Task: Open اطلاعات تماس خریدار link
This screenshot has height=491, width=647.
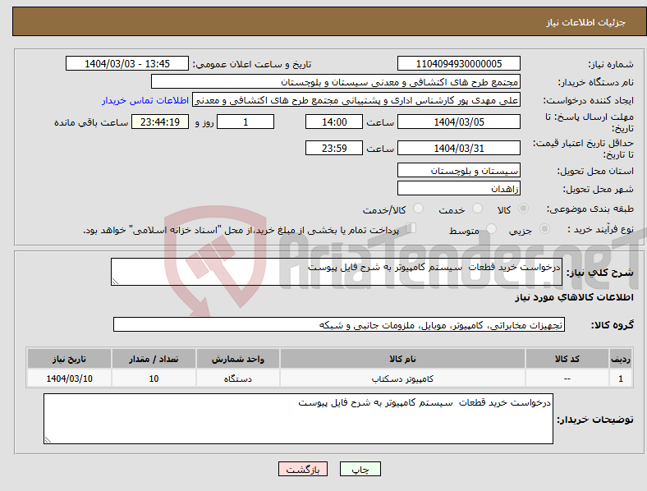Action: [x=145, y=100]
